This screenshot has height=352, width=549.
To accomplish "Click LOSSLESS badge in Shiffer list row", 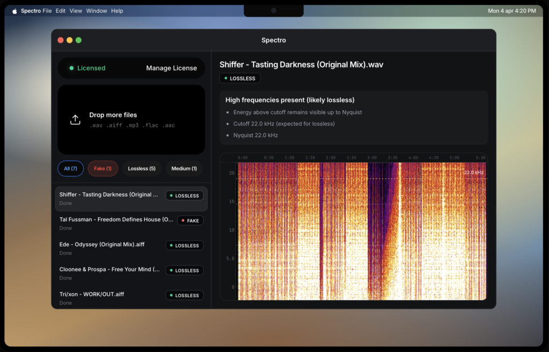I will tap(184, 196).
